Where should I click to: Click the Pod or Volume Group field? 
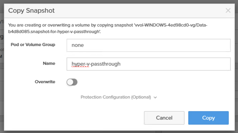(148, 45)
